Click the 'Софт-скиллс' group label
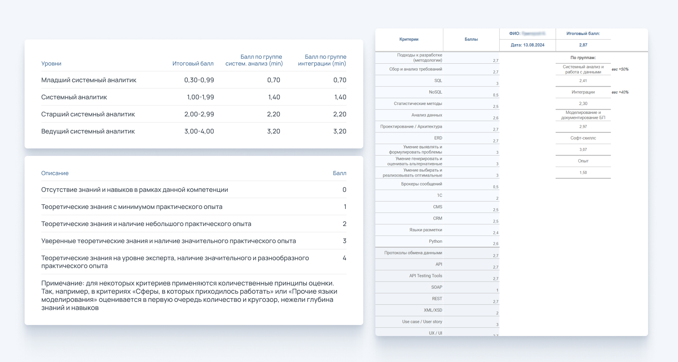The height and width of the screenshot is (362, 678). coord(583,138)
